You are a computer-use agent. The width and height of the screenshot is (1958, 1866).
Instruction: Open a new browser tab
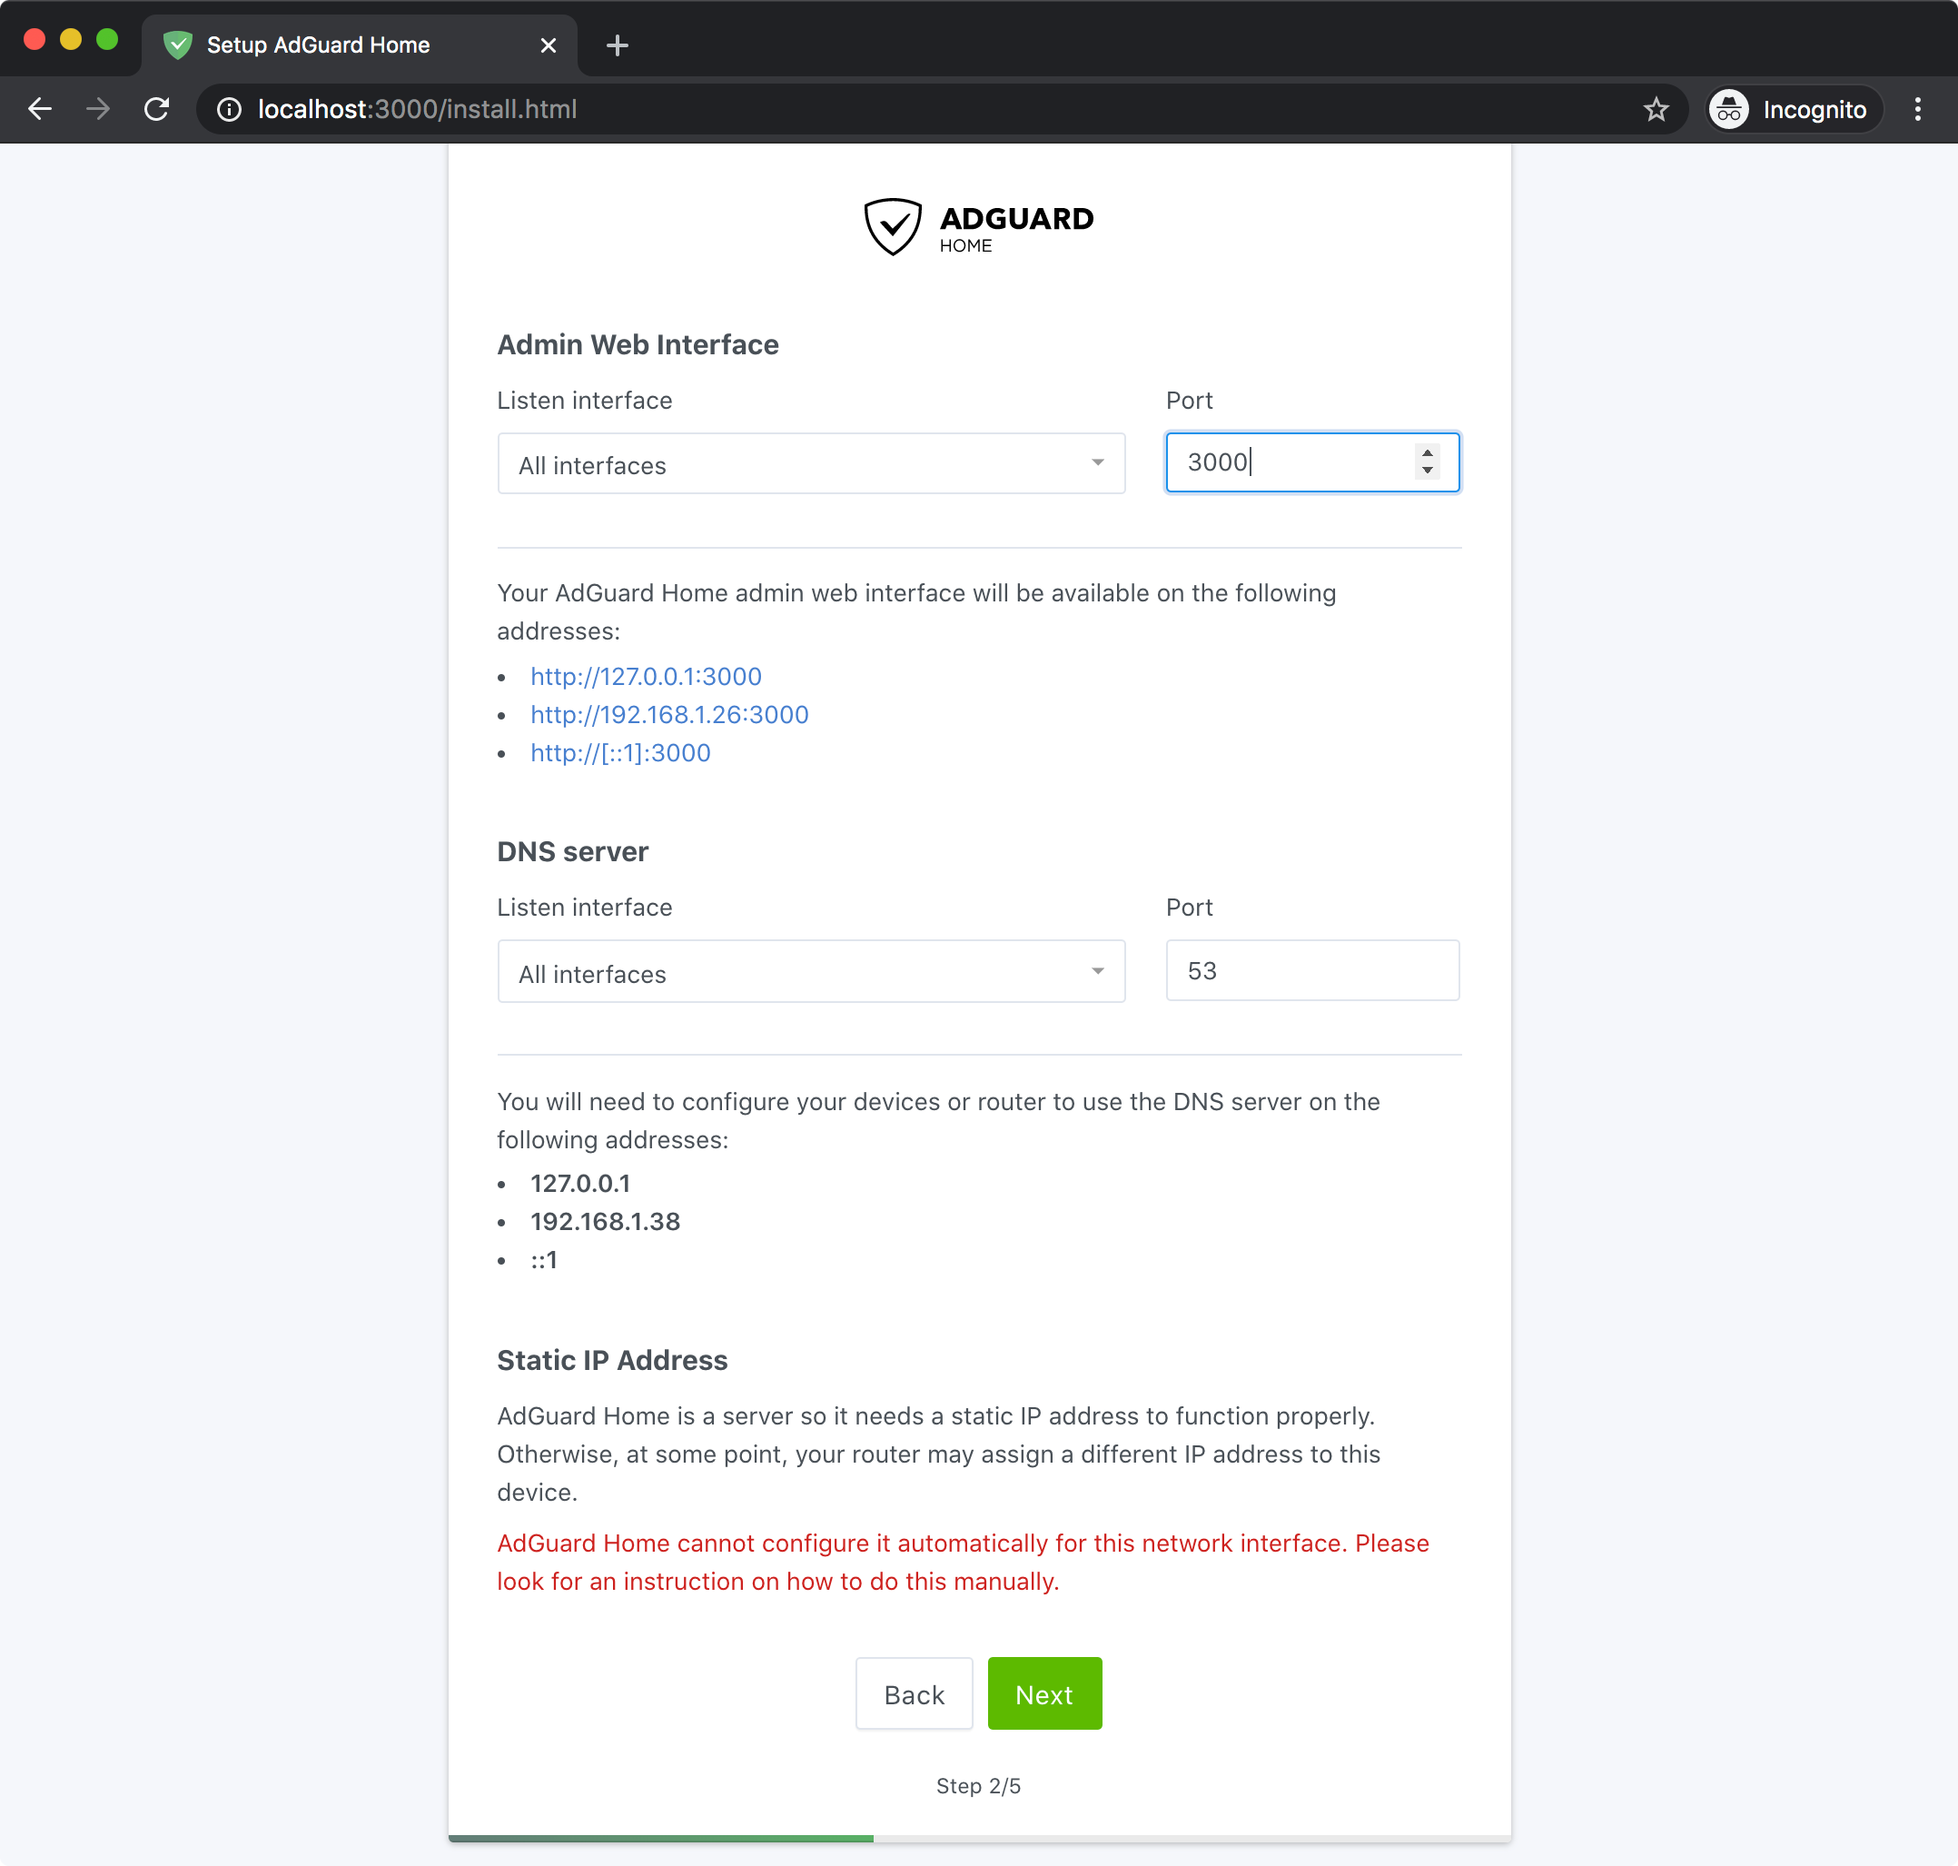(x=618, y=45)
